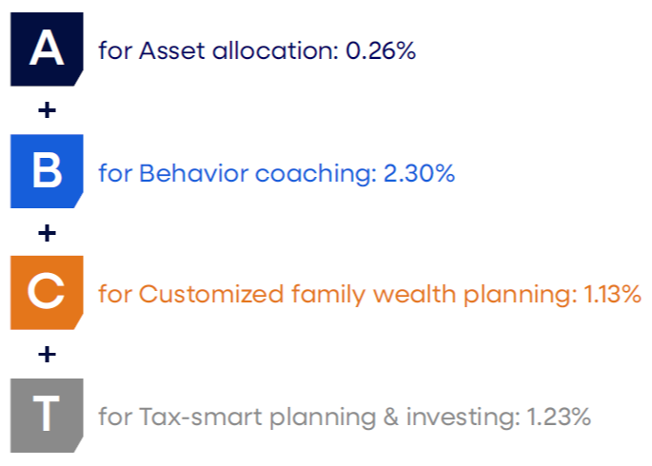
Task: Click the Asset allocation text line
Action: point(257,50)
